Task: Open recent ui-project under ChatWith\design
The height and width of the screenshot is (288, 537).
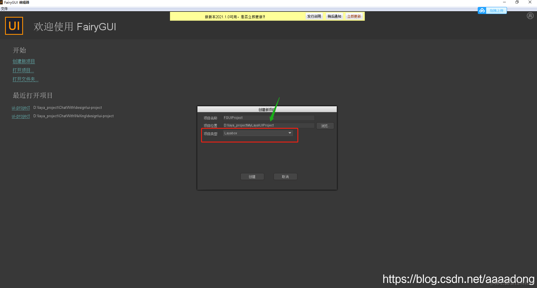Action: point(21,108)
